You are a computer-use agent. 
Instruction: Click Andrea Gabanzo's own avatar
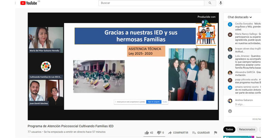point(230,101)
